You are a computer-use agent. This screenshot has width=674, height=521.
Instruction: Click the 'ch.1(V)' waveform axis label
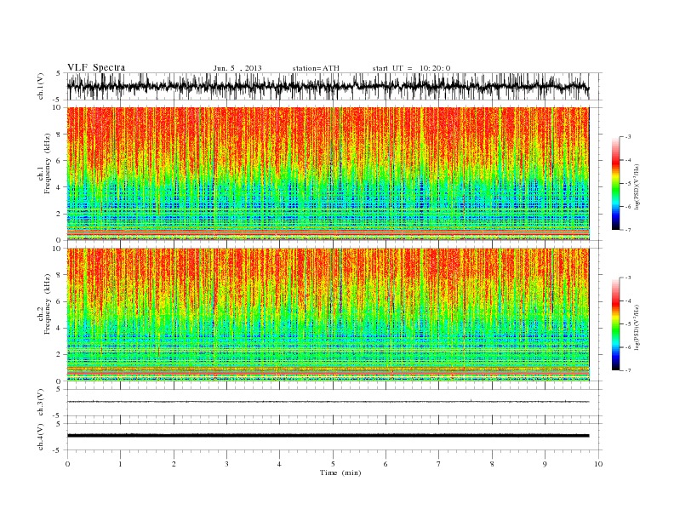[x=41, y=87]
